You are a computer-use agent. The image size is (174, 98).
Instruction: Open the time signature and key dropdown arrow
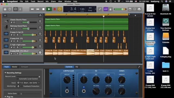tap(95, 9)
